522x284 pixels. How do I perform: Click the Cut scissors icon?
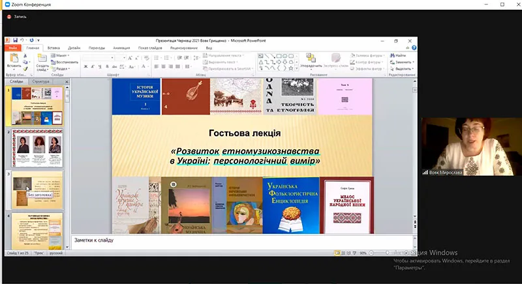(26, 55)
